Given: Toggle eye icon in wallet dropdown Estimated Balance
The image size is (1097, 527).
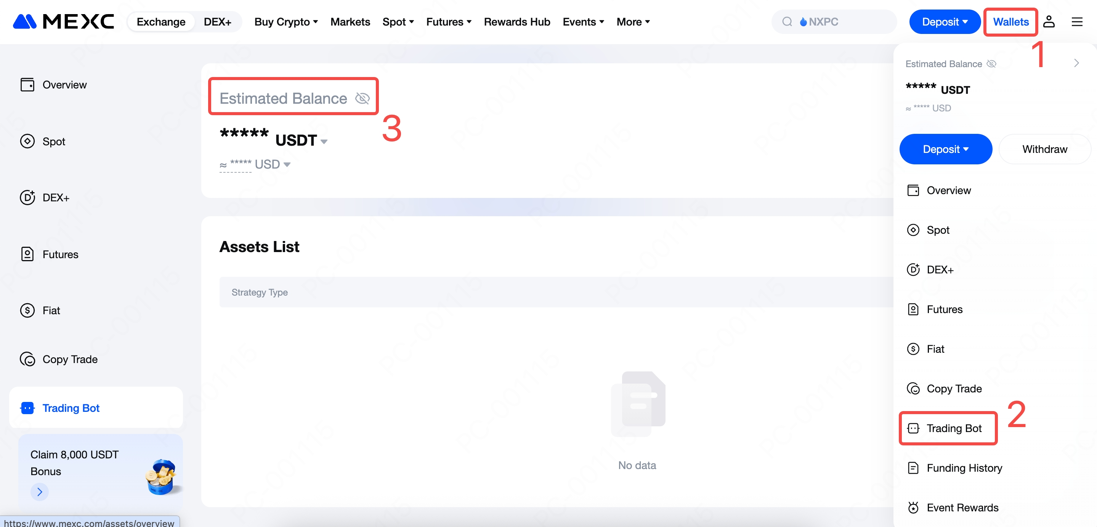Looking at the screenshot, I should coord(991,64).
